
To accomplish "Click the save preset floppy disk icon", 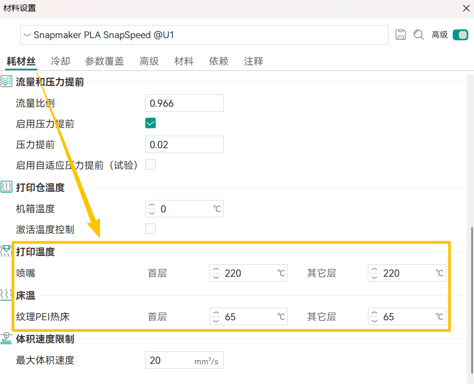I will 401,35.
